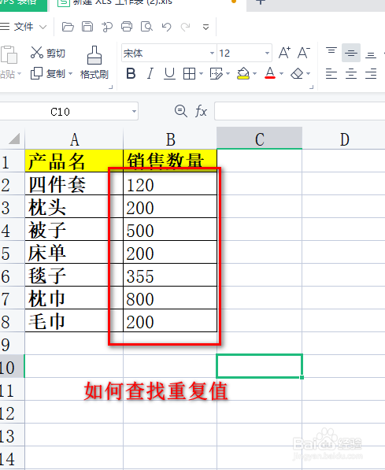Viewport: 385px width, 470px height.
Task: Click into the formula bar field
Action: [x=299, y=111]
